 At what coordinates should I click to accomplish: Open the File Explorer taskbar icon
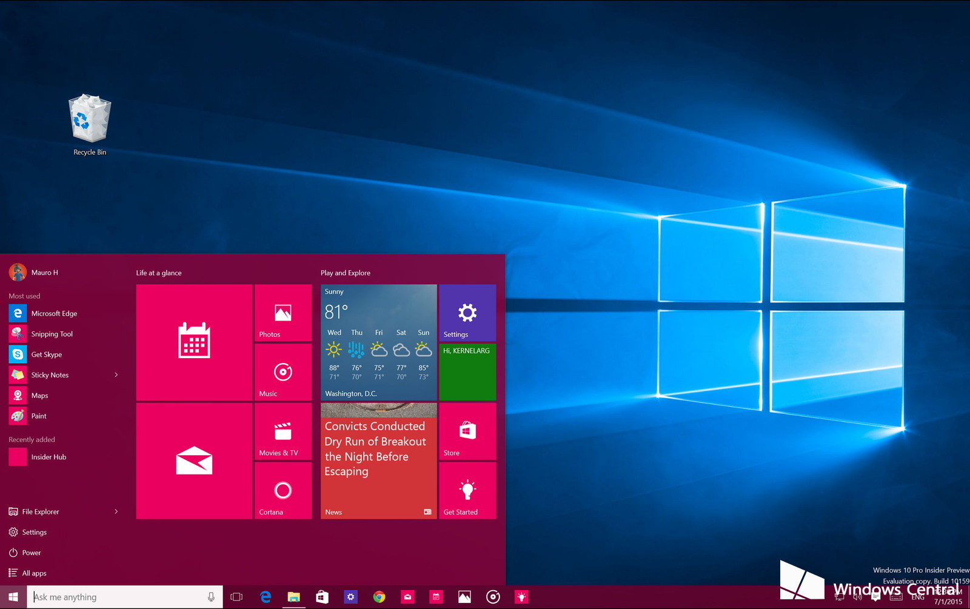click(x=293, y=597)
